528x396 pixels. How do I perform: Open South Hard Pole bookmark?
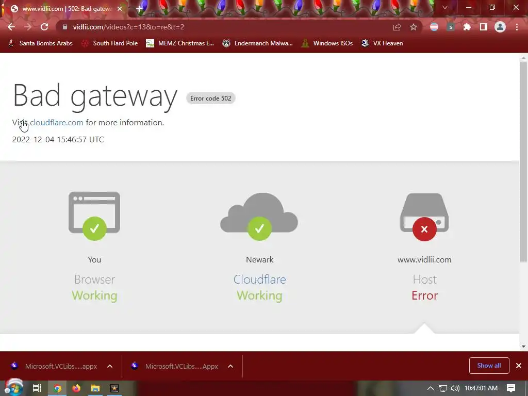tap(110, 43)
